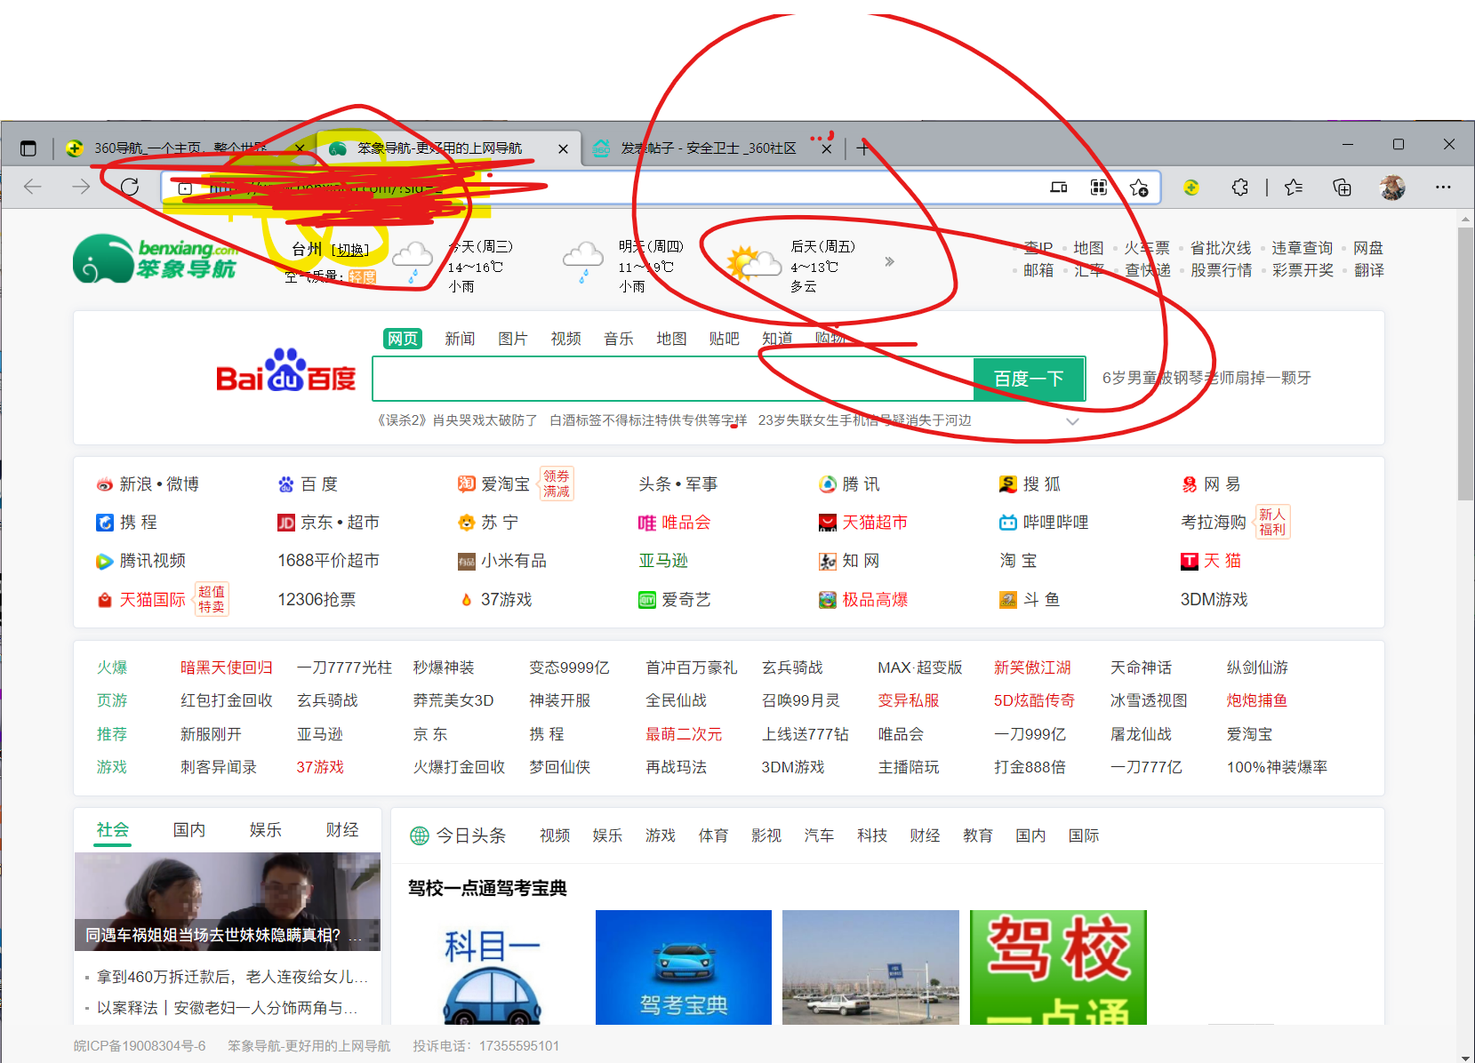
Task: Click the Baidu search input field
Action: coord(673,379)
